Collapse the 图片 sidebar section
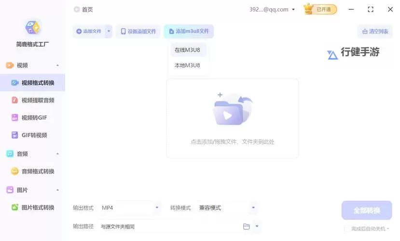 [x=57, y=190]
